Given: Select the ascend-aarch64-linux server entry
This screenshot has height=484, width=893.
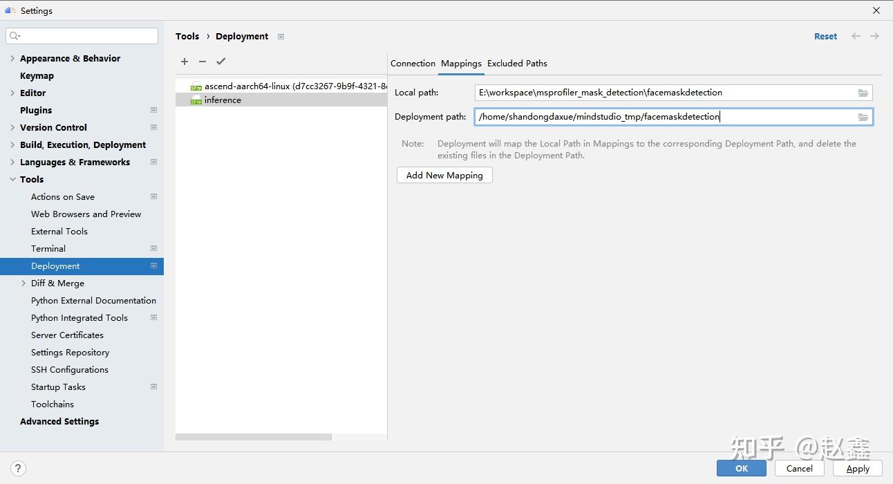Looking at the screenshot, I should pyautogui.click(x=281, y=86).
